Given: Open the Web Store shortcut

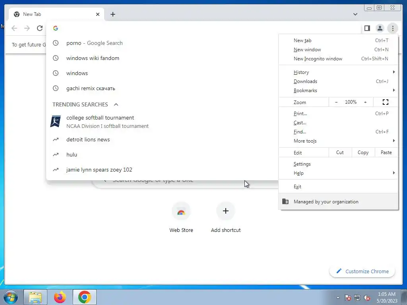Looking at the screenshot, I should point(181,217).
